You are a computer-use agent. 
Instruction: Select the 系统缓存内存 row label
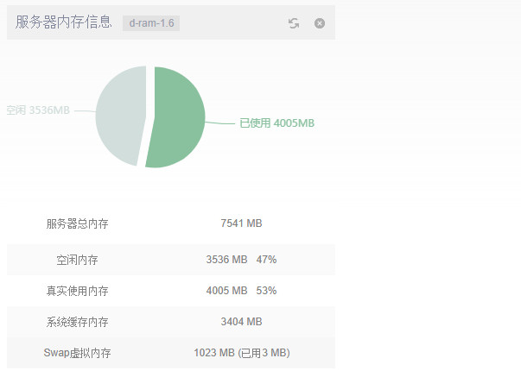pyautogui.click(x=77, y=322)
